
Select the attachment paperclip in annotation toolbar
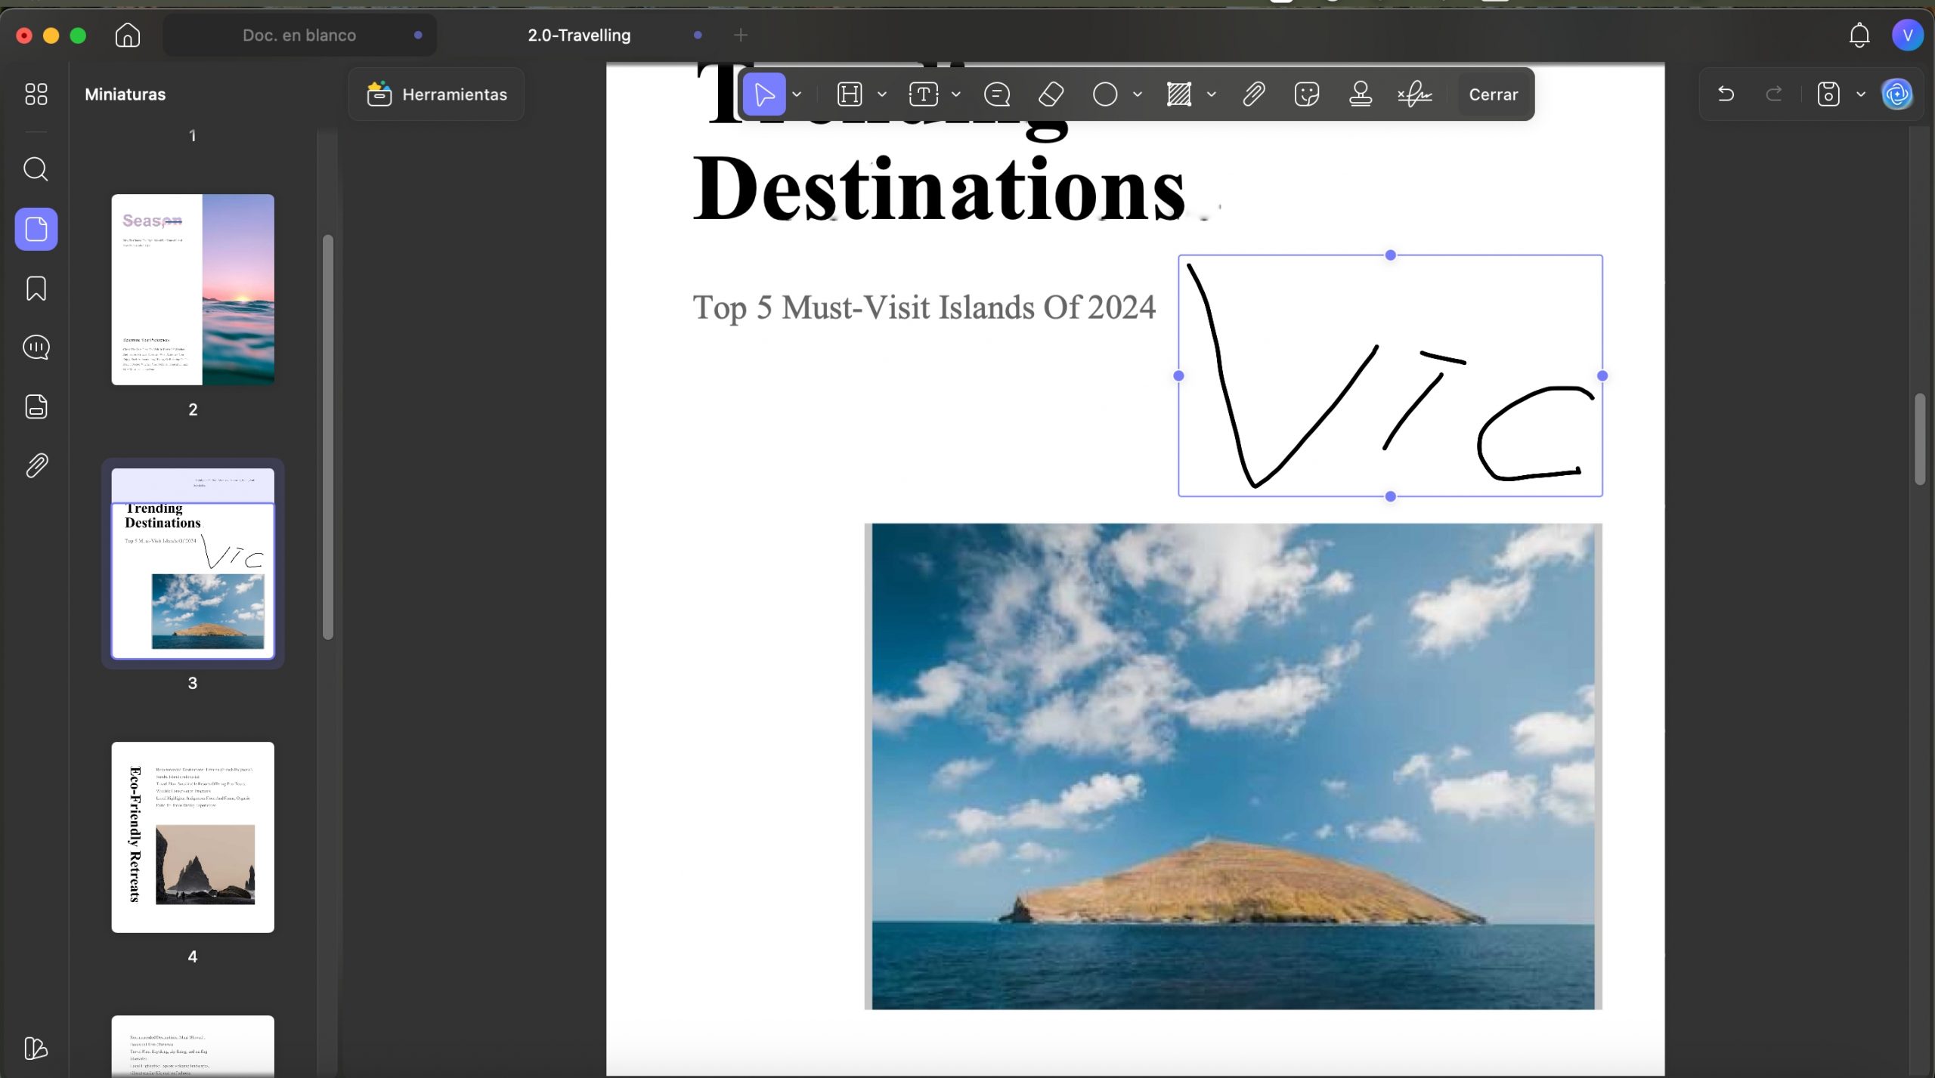tap(1254, 94)
